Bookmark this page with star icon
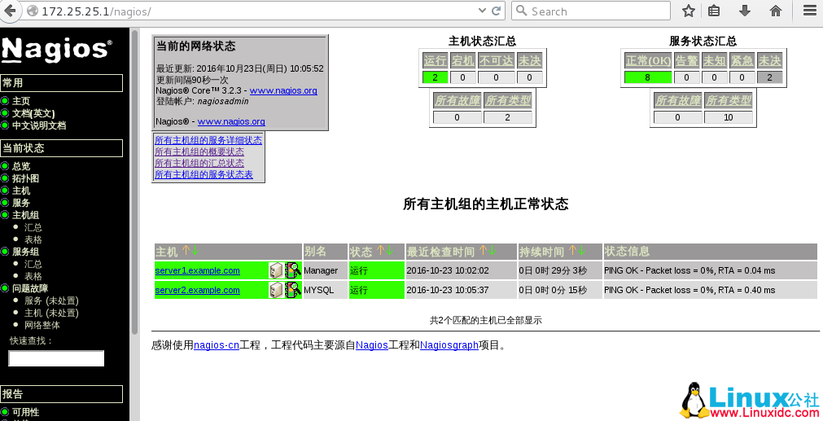This screenshot has width=823, height=421. [688, 11]
